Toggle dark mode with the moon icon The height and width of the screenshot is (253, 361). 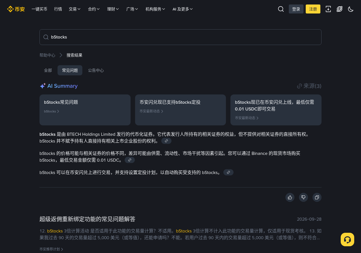(351, 9)
